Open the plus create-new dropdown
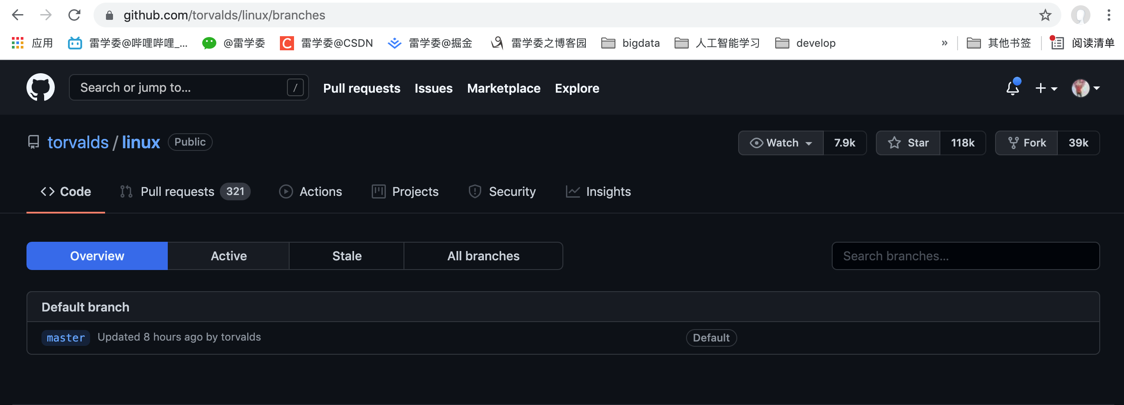The width and height of the screenshot is (1124, 405). [x=1046, y=88]
